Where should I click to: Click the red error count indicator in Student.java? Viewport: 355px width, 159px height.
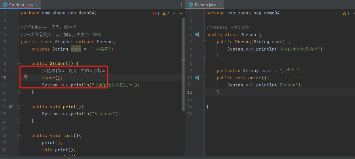(x=156, y=14)
